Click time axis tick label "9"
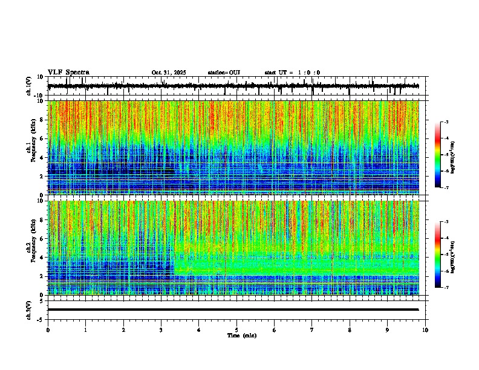The height and width of the screenshot is (370, 479). click(x=387, y=330)
